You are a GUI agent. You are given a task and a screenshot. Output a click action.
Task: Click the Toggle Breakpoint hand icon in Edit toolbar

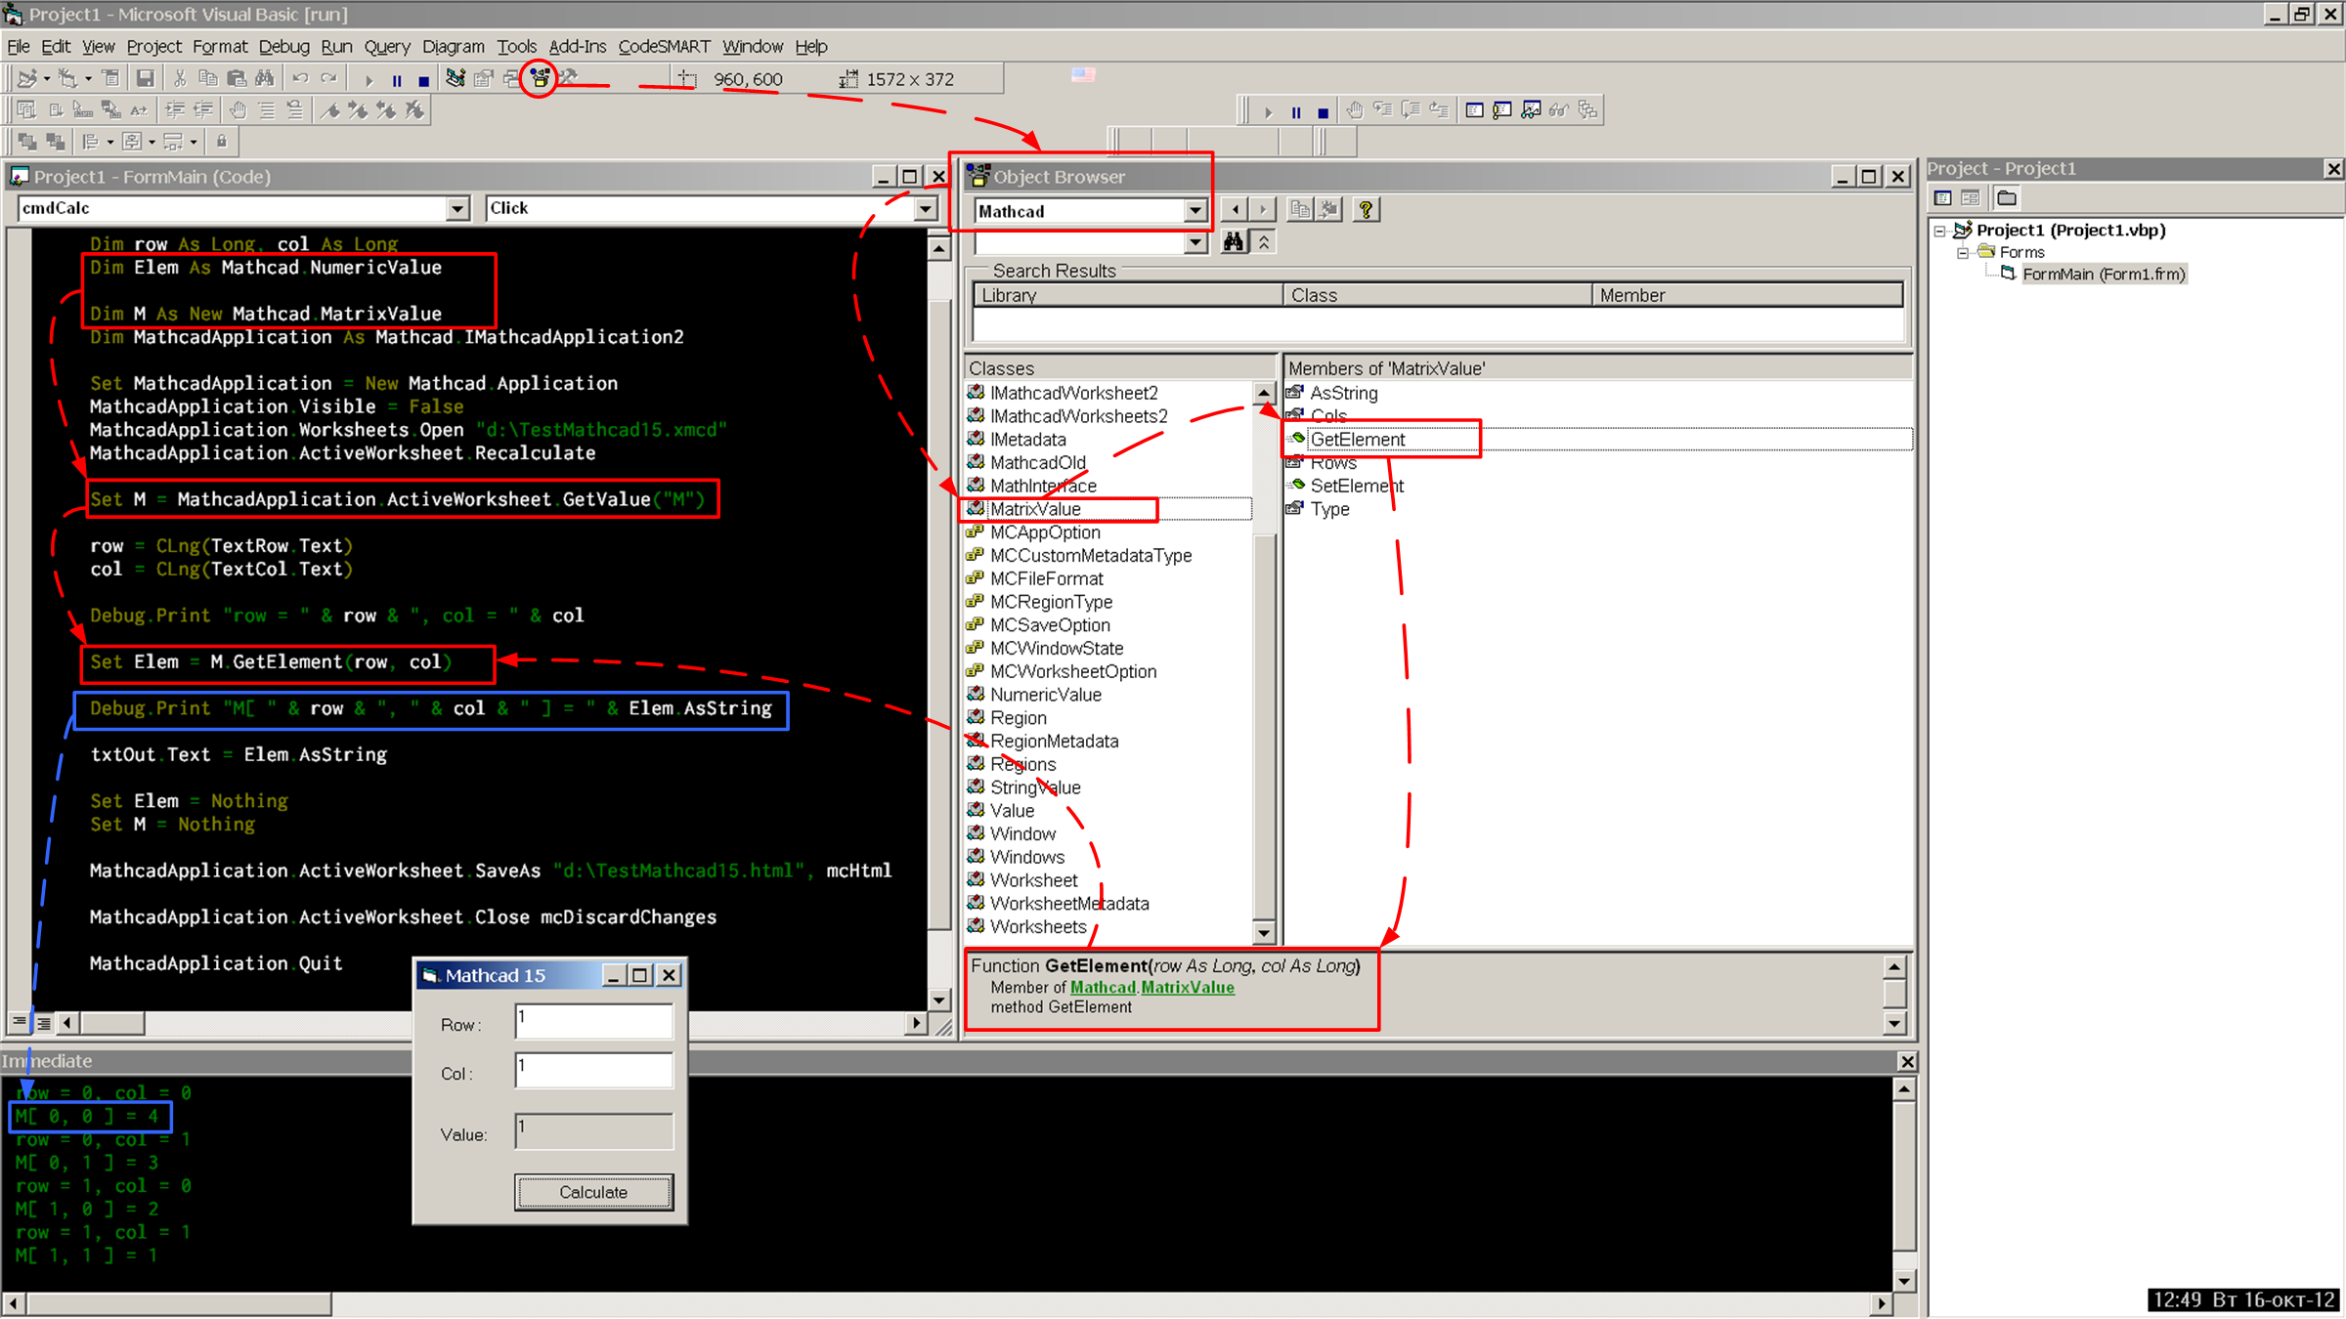click(x=238, y=110)
